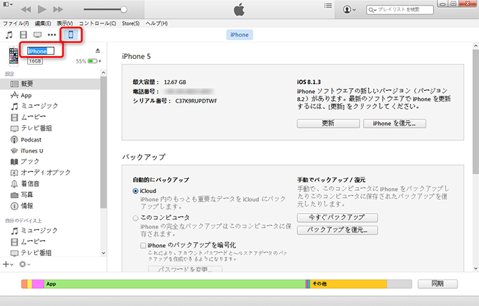Open the account user dropdown

click(349, 10)
